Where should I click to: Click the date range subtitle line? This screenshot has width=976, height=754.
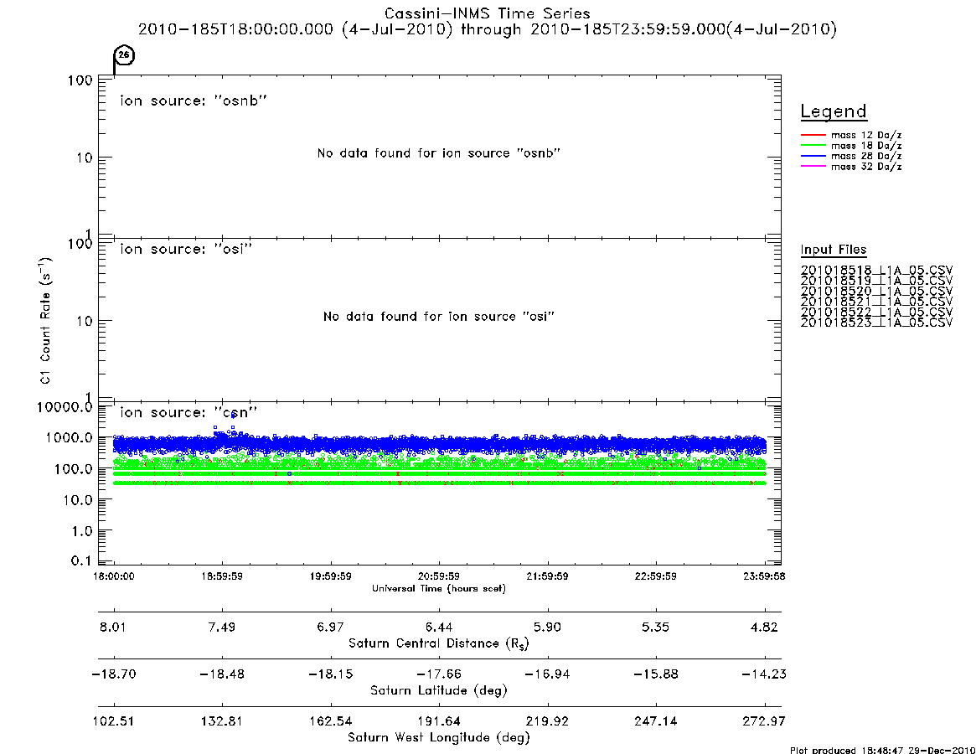click(x=488, y=29)
